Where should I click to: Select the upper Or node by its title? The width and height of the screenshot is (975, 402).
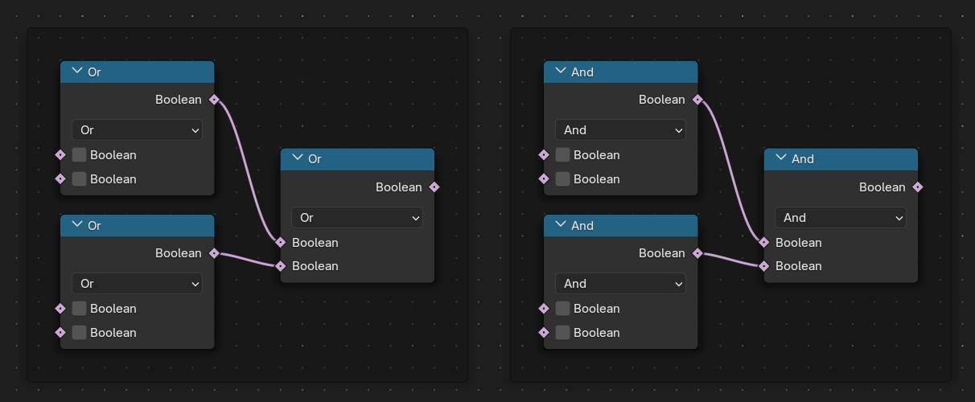pyautogui.click(x=94, y=72)
